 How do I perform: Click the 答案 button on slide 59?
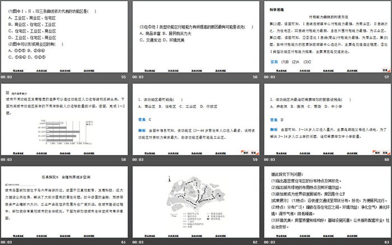254,153
